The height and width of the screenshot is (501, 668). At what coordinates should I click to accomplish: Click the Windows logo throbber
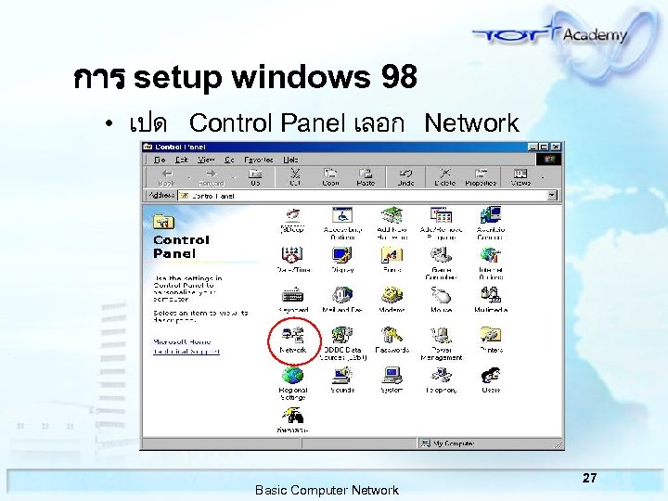pyautogui.click(x=548, y=160)
